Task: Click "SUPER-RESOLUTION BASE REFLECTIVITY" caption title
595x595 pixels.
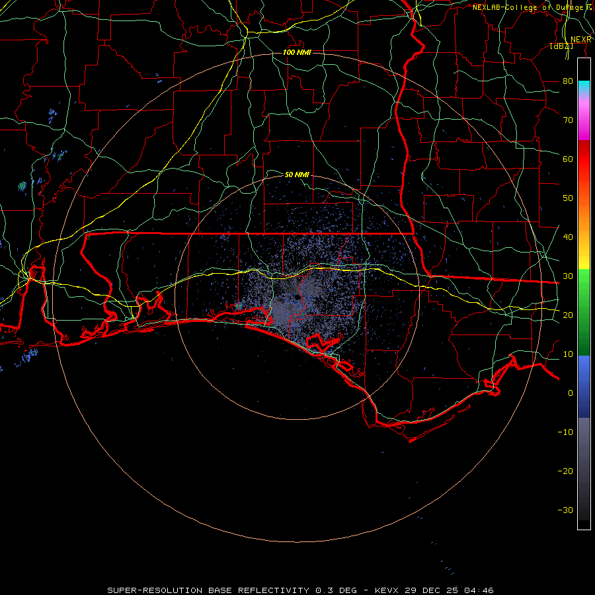Action: 208,590
